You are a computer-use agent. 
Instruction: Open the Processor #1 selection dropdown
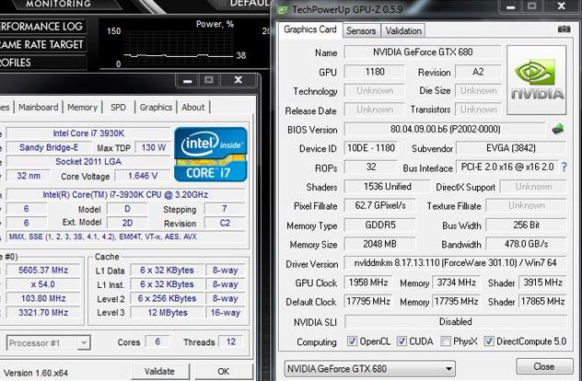(x=48, y=342)
